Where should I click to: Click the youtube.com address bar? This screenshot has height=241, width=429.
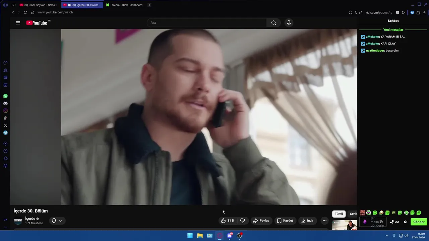(x=55, y=12)
